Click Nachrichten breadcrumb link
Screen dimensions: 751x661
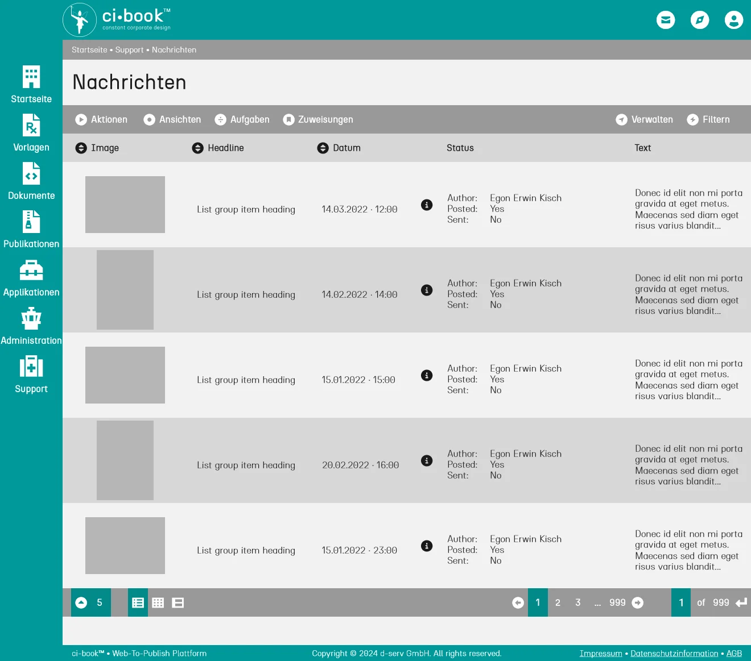[174, 50]
